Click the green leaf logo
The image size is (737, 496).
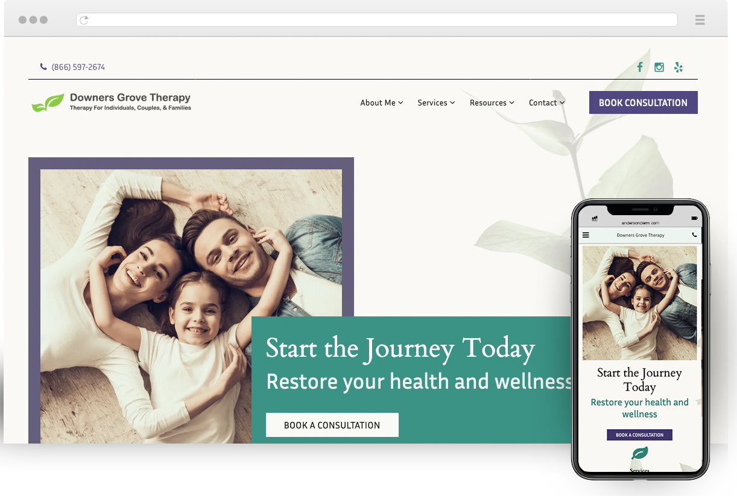(x=48, y=103)
